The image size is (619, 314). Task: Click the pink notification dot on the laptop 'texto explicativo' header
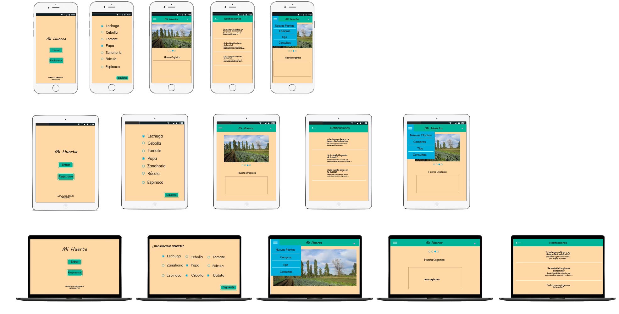(475, 243)
